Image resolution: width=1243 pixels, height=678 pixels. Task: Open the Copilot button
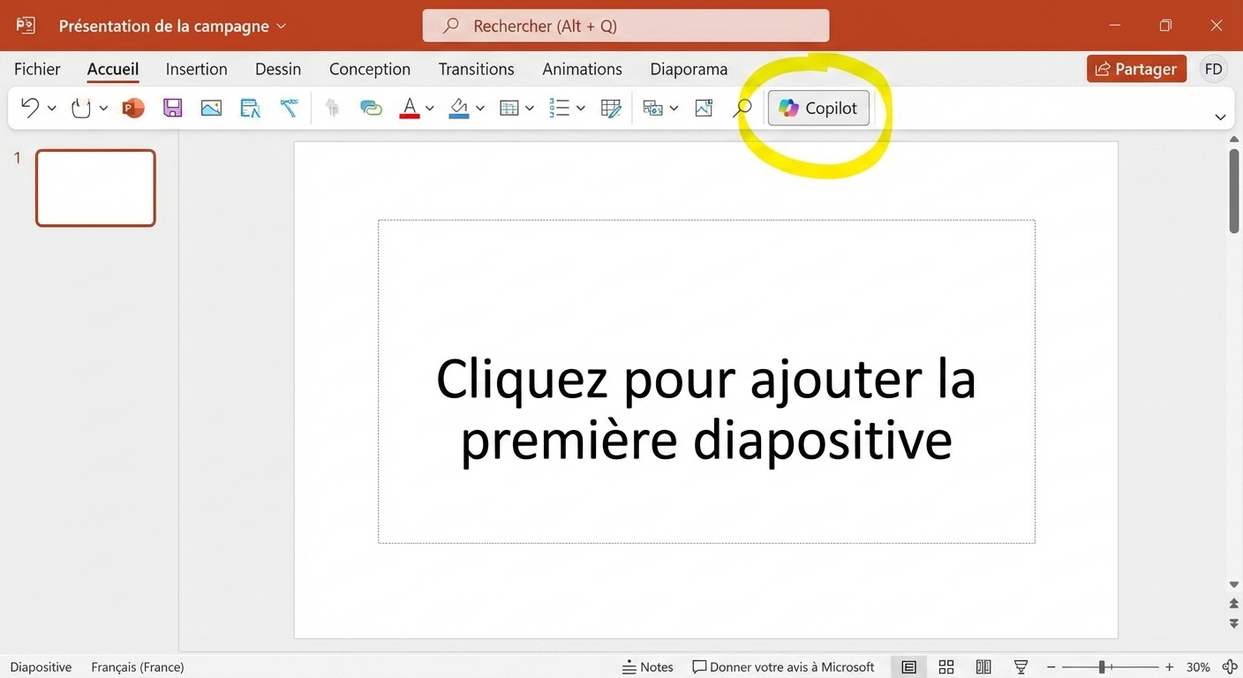(x=818, y=108)
